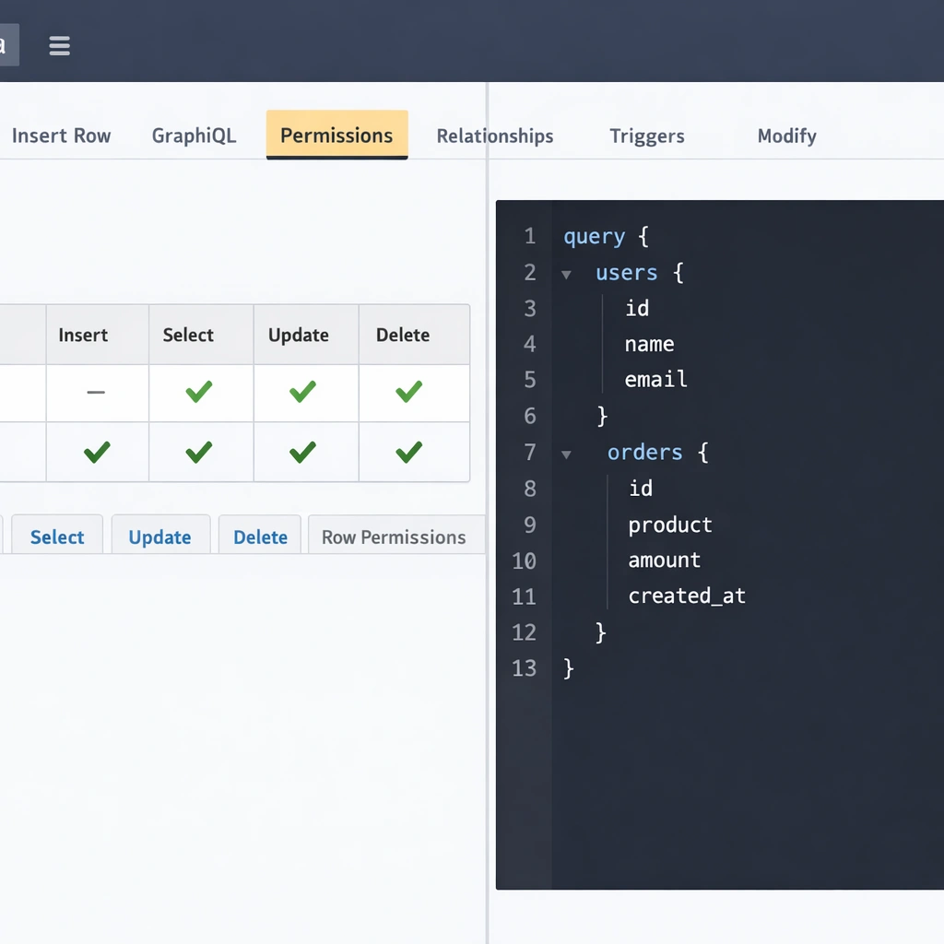Click the created_at field in query editor
Screen dimensions: 944x944
coord(687,596)
